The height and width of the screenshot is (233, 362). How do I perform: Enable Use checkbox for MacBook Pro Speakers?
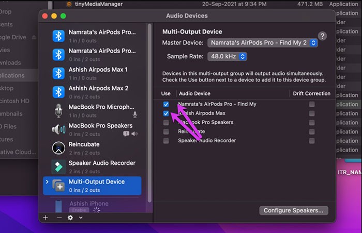[x=166, y=123]
